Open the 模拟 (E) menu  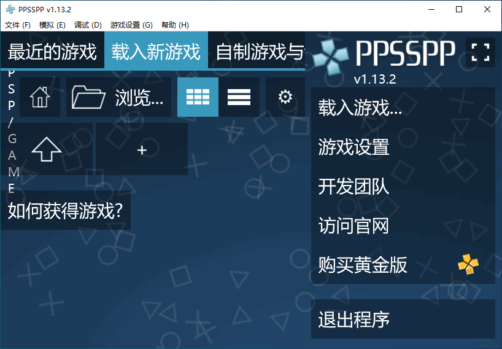[x=52, y=25]
